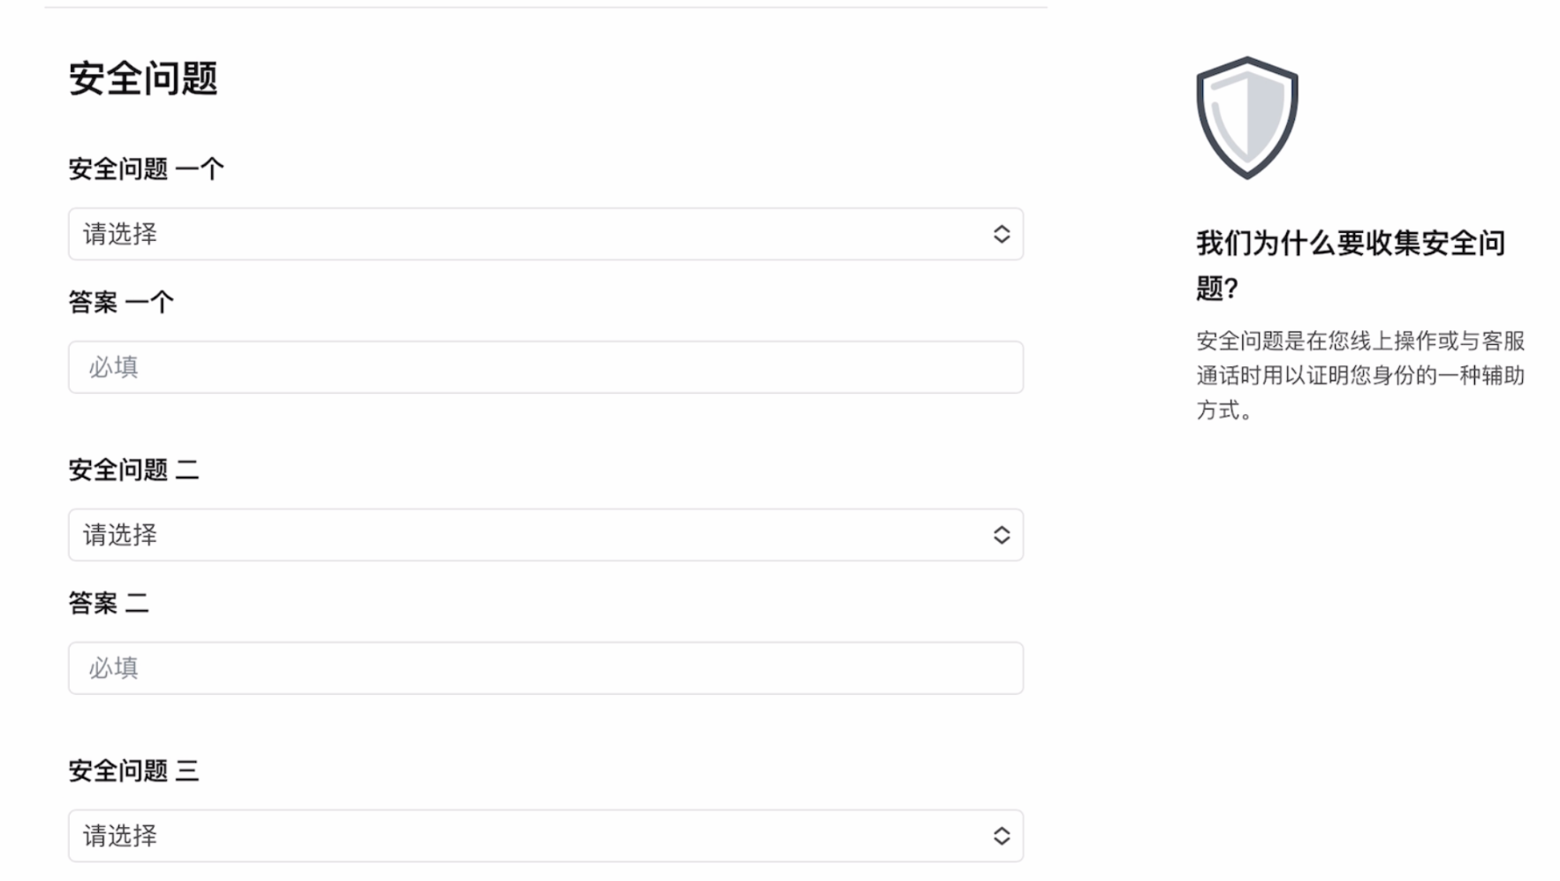Click the 安全问题 main page heading

click(143, 79)
